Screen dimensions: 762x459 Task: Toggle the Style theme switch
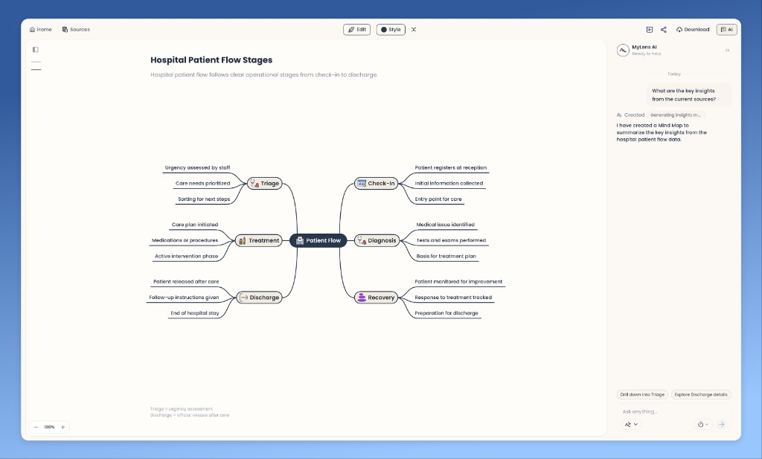pyautogui.click(x=391, y=29)
